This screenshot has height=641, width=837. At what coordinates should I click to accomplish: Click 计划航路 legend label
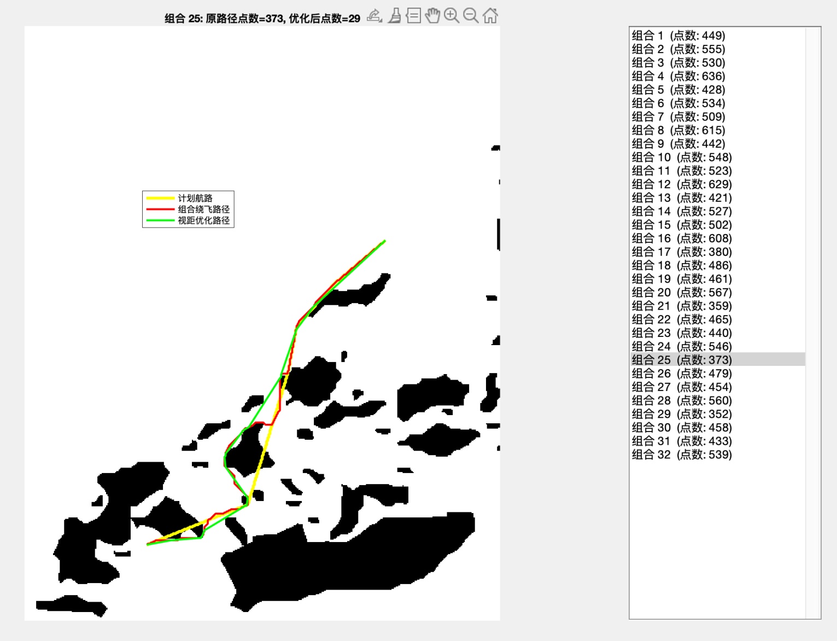coord(195,198)
